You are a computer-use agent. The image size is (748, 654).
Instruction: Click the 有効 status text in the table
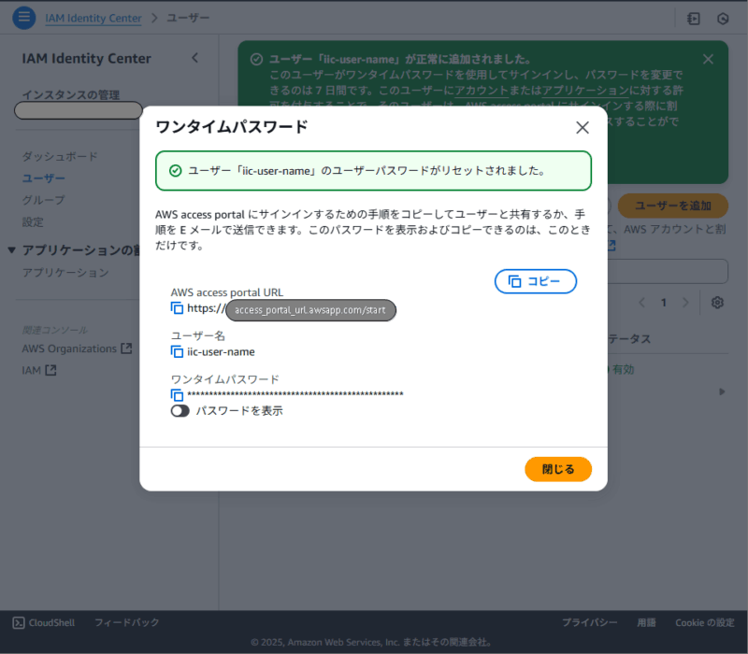[x=623, y=369]
